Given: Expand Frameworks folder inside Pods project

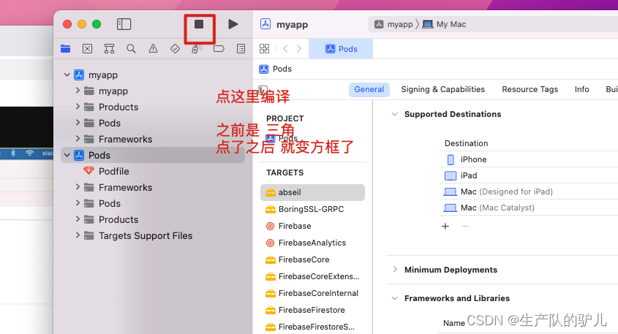Looking at the screenshot, I should (x=78, y=188).
